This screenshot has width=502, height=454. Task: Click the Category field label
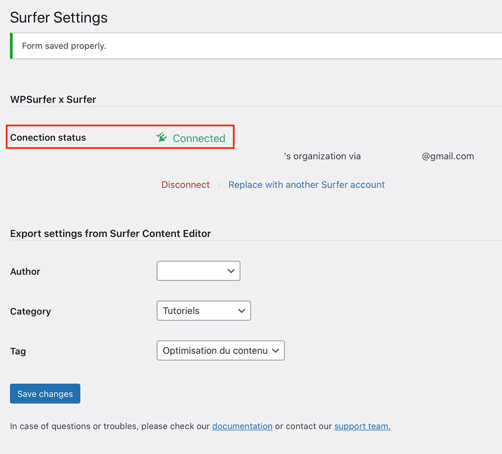[x=31, y=312]
